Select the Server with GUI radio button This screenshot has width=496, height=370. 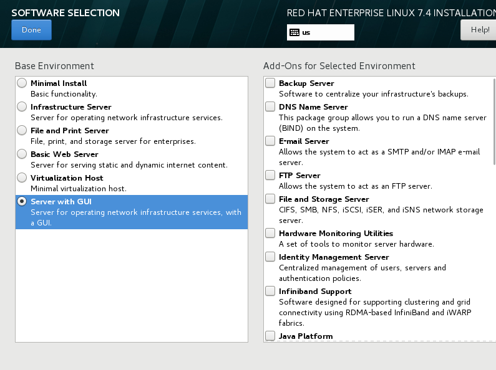[x=22, y=201]
